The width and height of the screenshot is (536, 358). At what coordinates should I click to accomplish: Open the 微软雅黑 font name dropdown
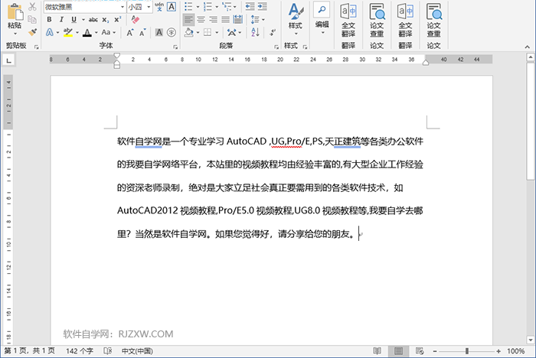click(x=123, y=7)
